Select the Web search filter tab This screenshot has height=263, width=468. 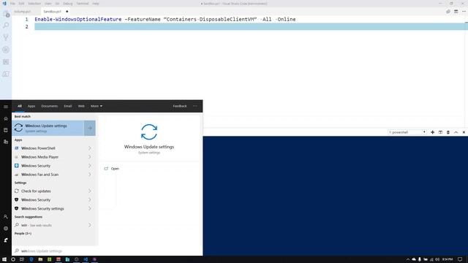pyautogui.click(x=81, y=106)
